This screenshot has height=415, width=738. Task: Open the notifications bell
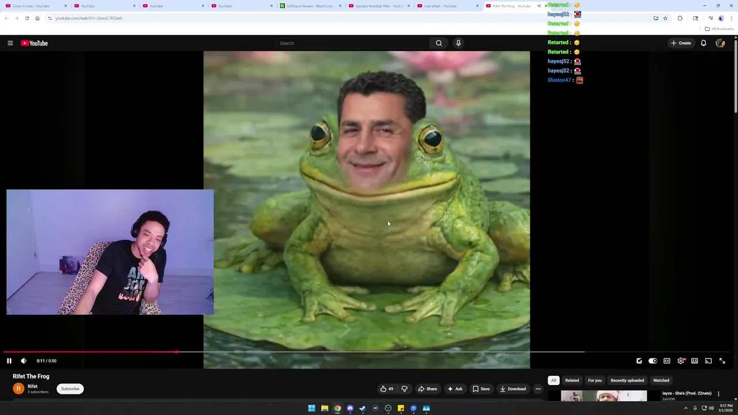tap(703, 43)
